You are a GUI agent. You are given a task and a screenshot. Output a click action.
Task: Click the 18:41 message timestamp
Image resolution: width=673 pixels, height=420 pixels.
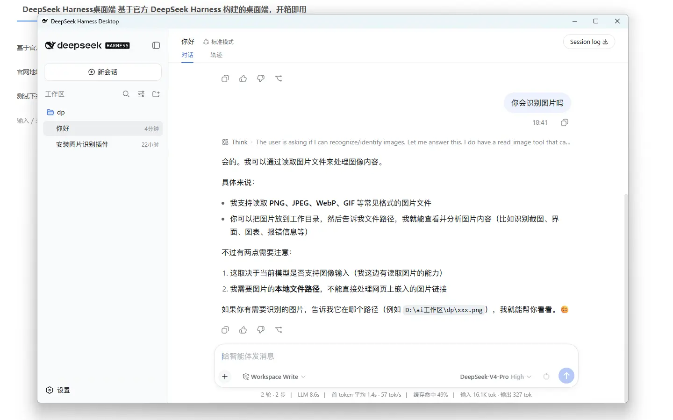click(540, 122)
